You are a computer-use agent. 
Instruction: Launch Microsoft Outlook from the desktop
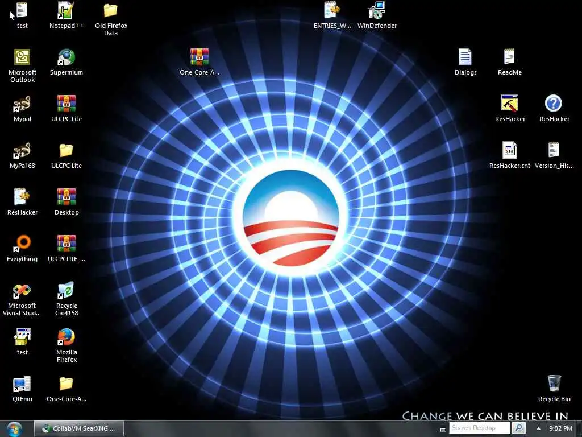click(x=22, y=57)
